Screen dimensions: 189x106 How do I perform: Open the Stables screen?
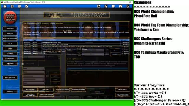10,54
